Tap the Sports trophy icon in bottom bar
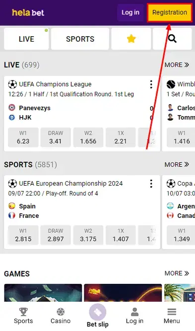The width and height of the screenshot is (195, 331). coord(23,312)
